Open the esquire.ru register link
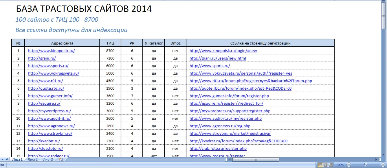The image size is (387, 168). coord(227,103)
